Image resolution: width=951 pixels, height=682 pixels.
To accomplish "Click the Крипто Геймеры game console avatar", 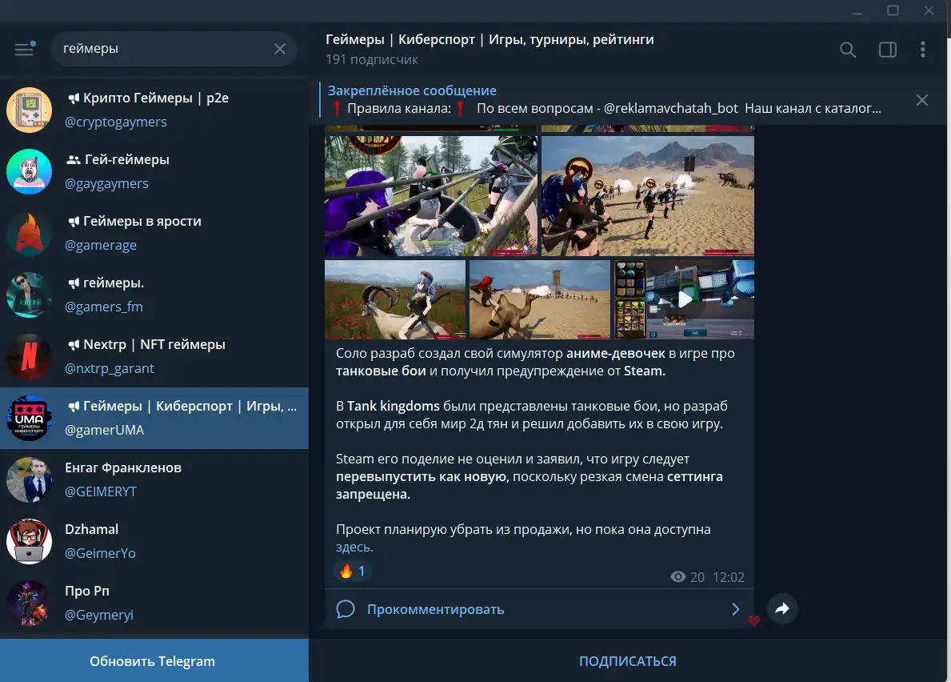I will (x=29, y=110).
